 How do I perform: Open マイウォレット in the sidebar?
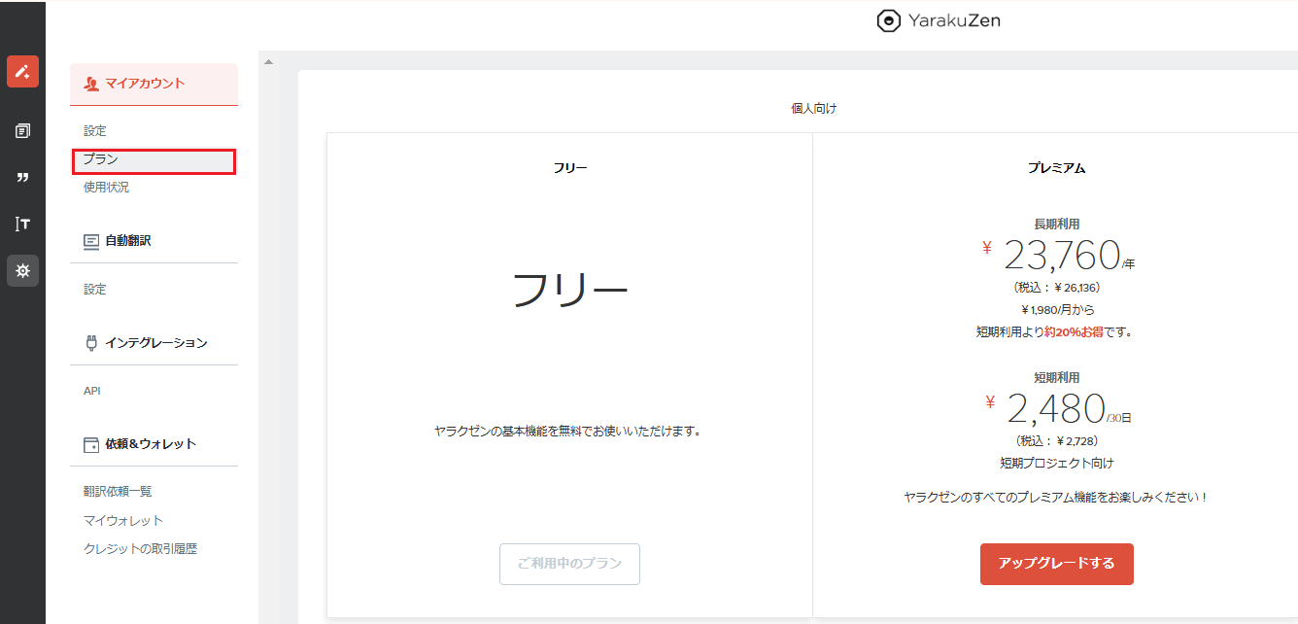pyautogui.click(x=123, y=520)
